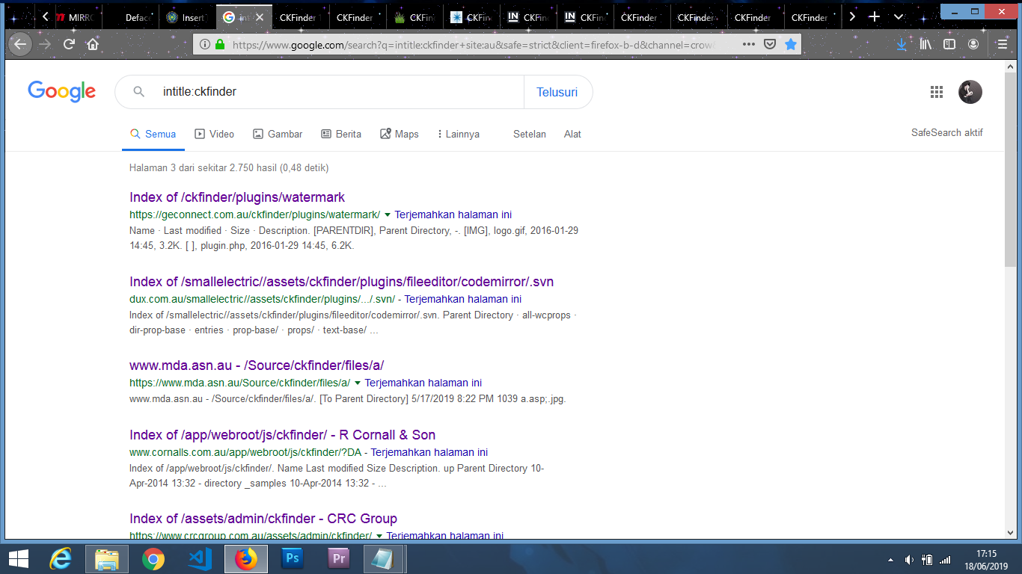Image resolution: width=1022 pixels, height=574 pixels.
Task: Click the Telusuri search button
Action: [557, 92]
